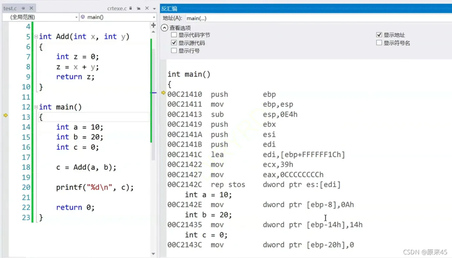Collapse the main function outline at line 12
Image resolution: width=452 pixels, height=258 pixels.
pos(36,107)
